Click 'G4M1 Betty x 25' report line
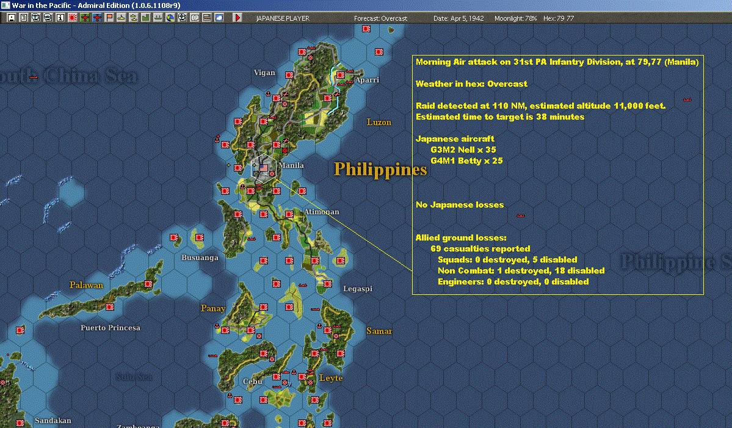The image size is (732, 428). point(466,161)
